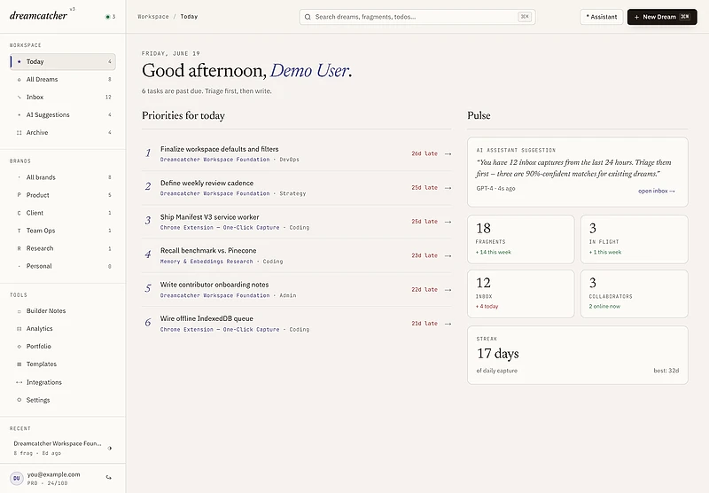Viewport: 709px width, 493px height.
Task: Open the Analytics tool
Action: (62, 328)
